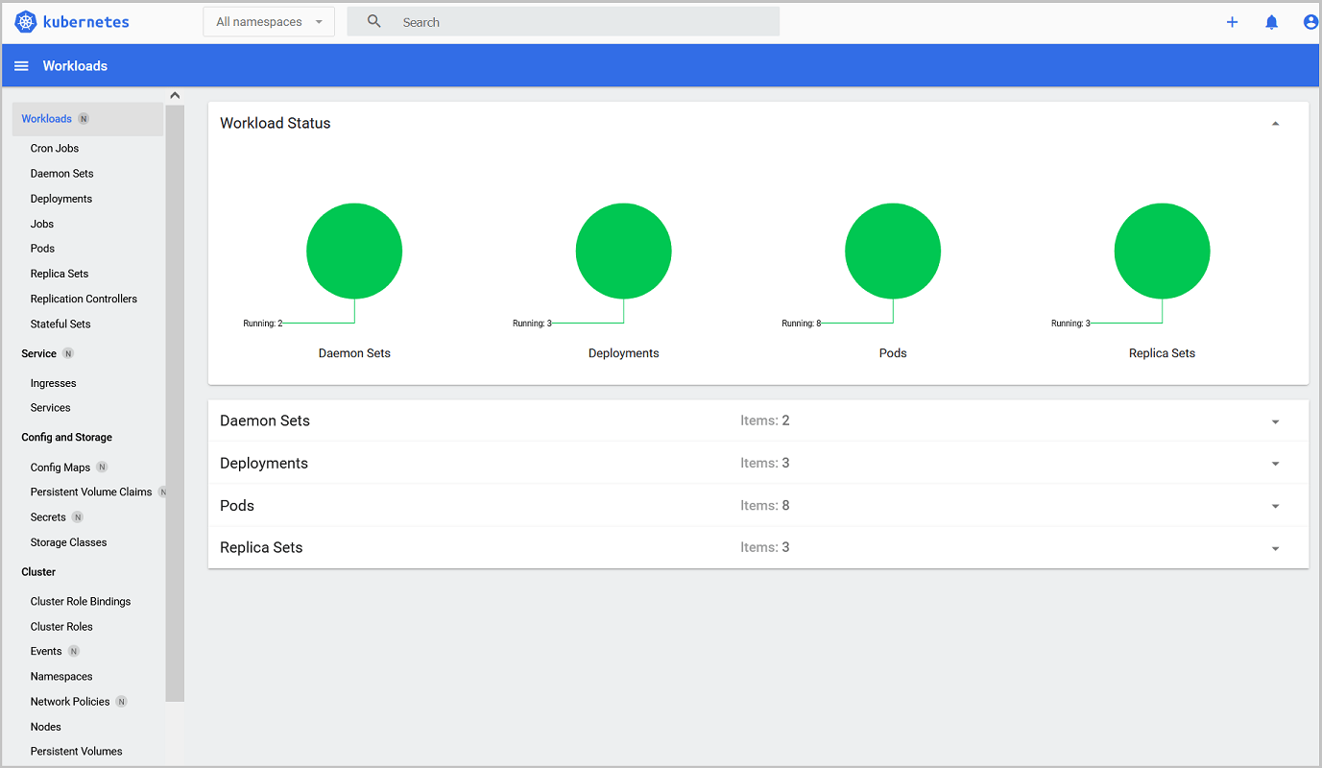The image size is (1322, 768).
Task: Expand the Deployments items panel
Action: (1275, 463)
